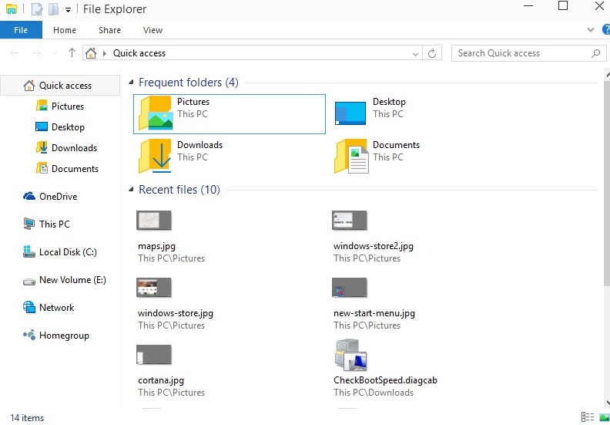Click Quick access in the address bar
Viewport: 610px width, 425px height.
[x=139, y=53]
